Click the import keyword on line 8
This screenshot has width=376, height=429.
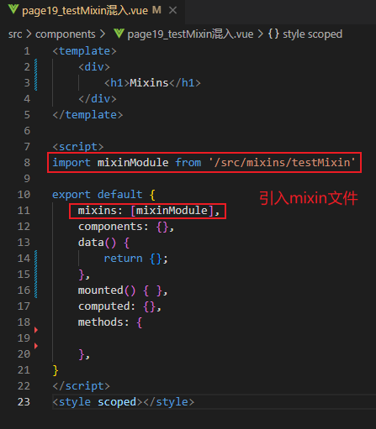coord(71,163)
